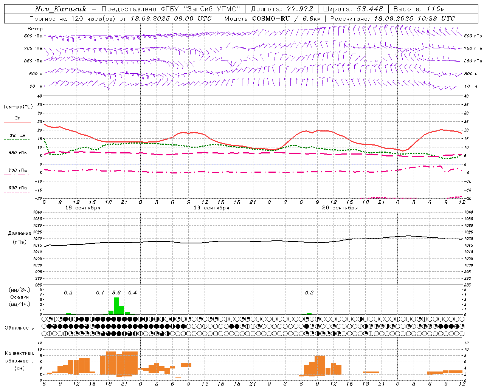Click the 'Тем-ра(°C)' temperature panel label
The image size is (484, 387).
pos(18,107)
